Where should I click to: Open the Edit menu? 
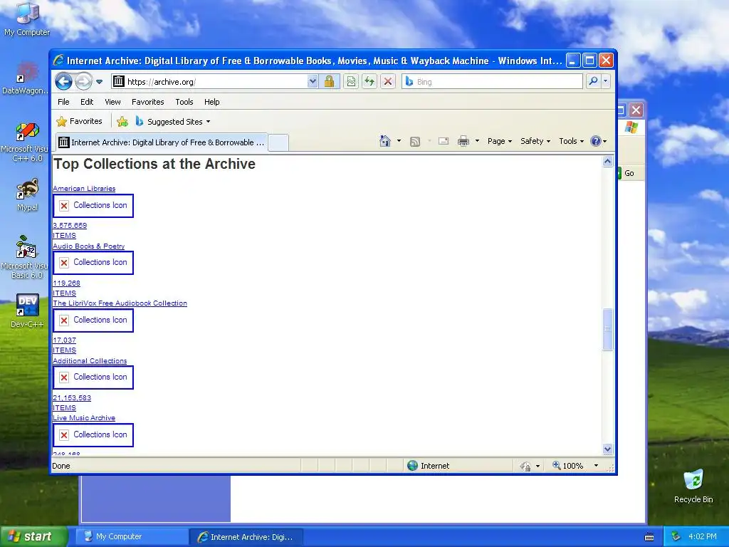click(86, 102)
